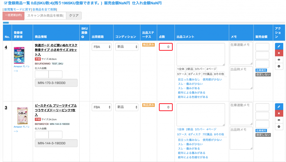Image resolution: width=286 pixels, height=162 pixels.
Task: Focus the スキャン済み商品を検索 search field
Action: pyautogui.click(x=46, y=16)
